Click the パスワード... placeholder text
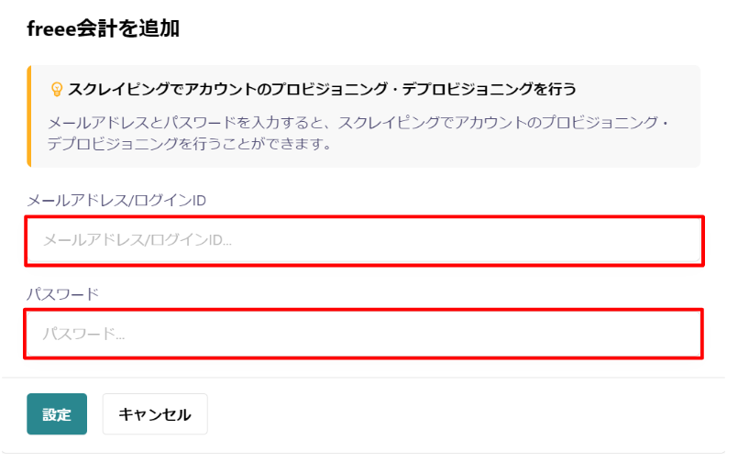738x462 pixels. pos(83,334)
